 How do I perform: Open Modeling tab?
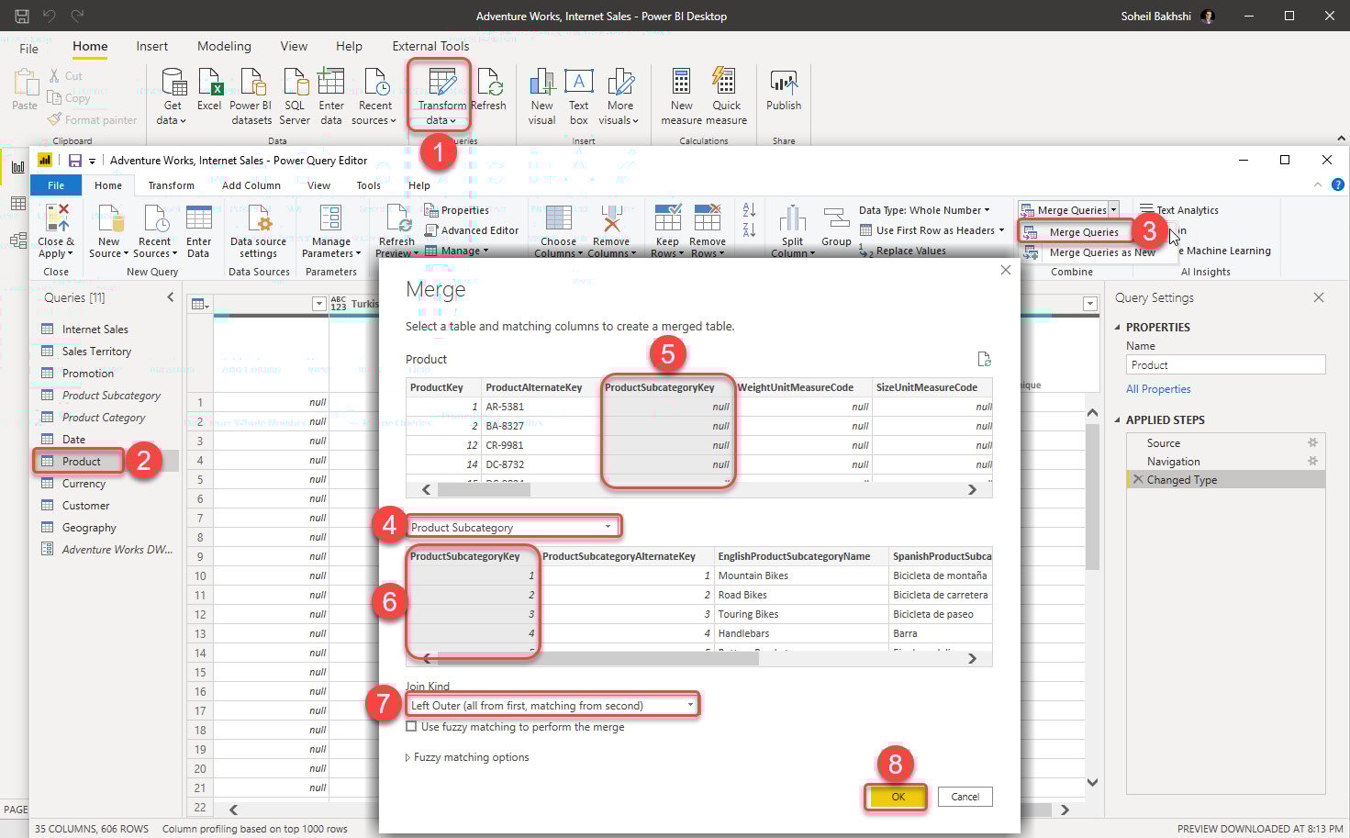click(x=224, y=46)
